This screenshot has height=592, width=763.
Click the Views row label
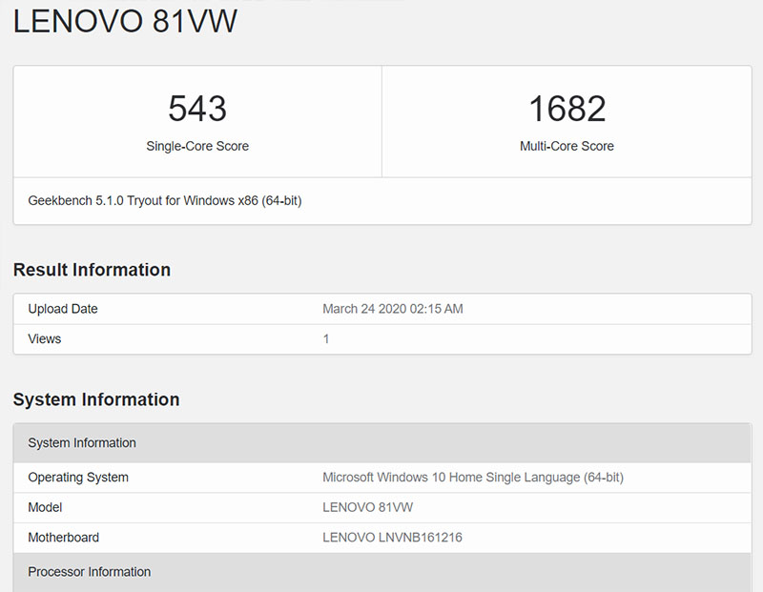(44, 339)
